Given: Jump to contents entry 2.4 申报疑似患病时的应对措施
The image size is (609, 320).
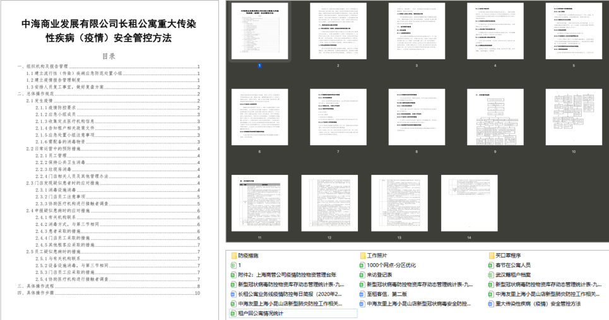Looking at the screenshot, I should pyautogui.click(x=113, y=210).
